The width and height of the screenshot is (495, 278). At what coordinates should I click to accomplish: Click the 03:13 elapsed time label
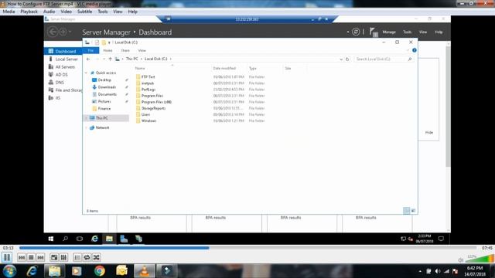tap(9, 248)
